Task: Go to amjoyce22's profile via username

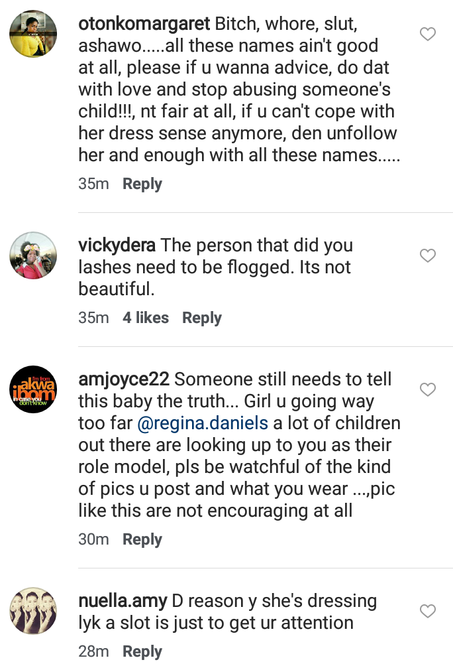Action: coord(124,379)
